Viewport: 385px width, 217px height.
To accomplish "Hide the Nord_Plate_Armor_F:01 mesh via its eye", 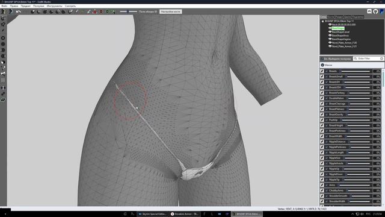I will (x=330, y=46).
